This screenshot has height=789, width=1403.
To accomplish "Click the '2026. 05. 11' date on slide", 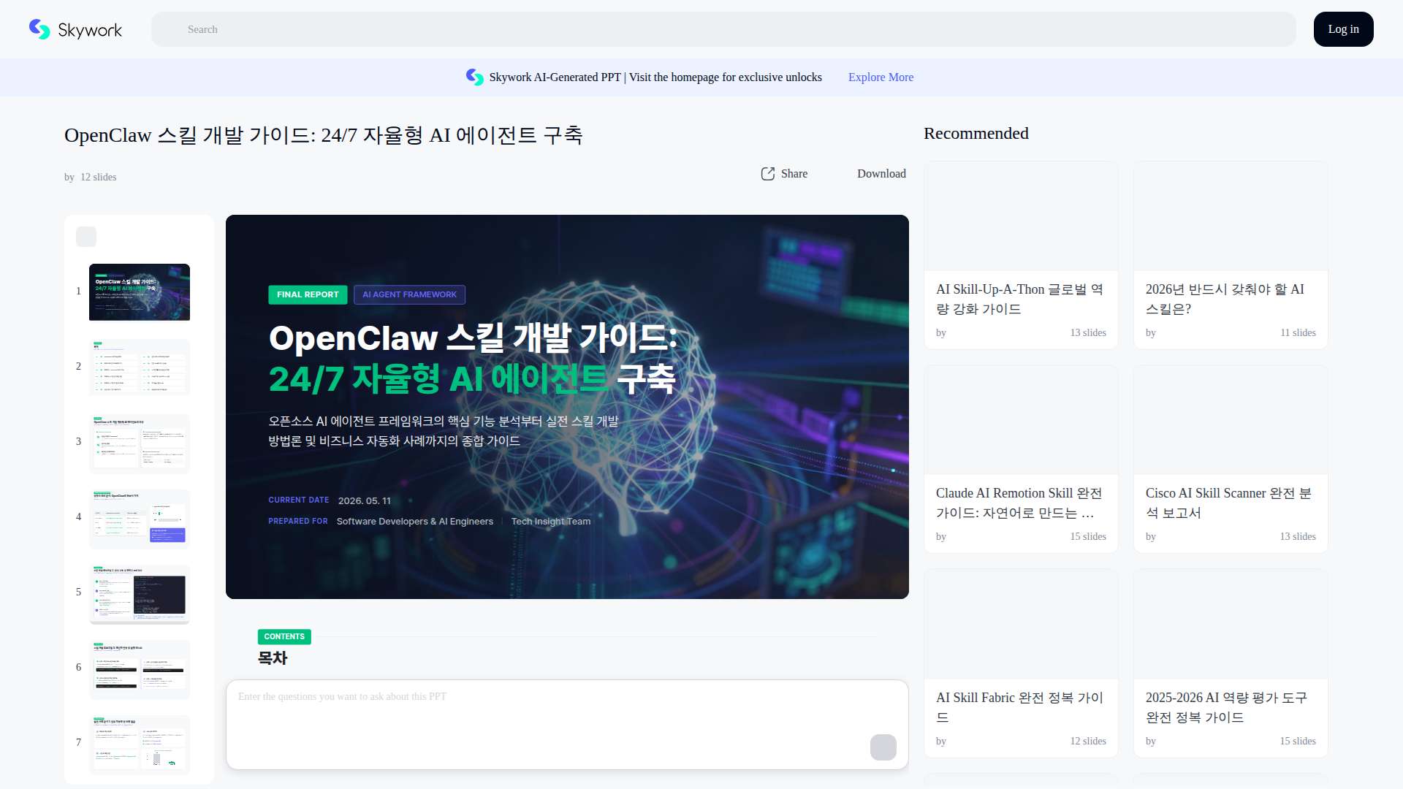I will point(365,501).
